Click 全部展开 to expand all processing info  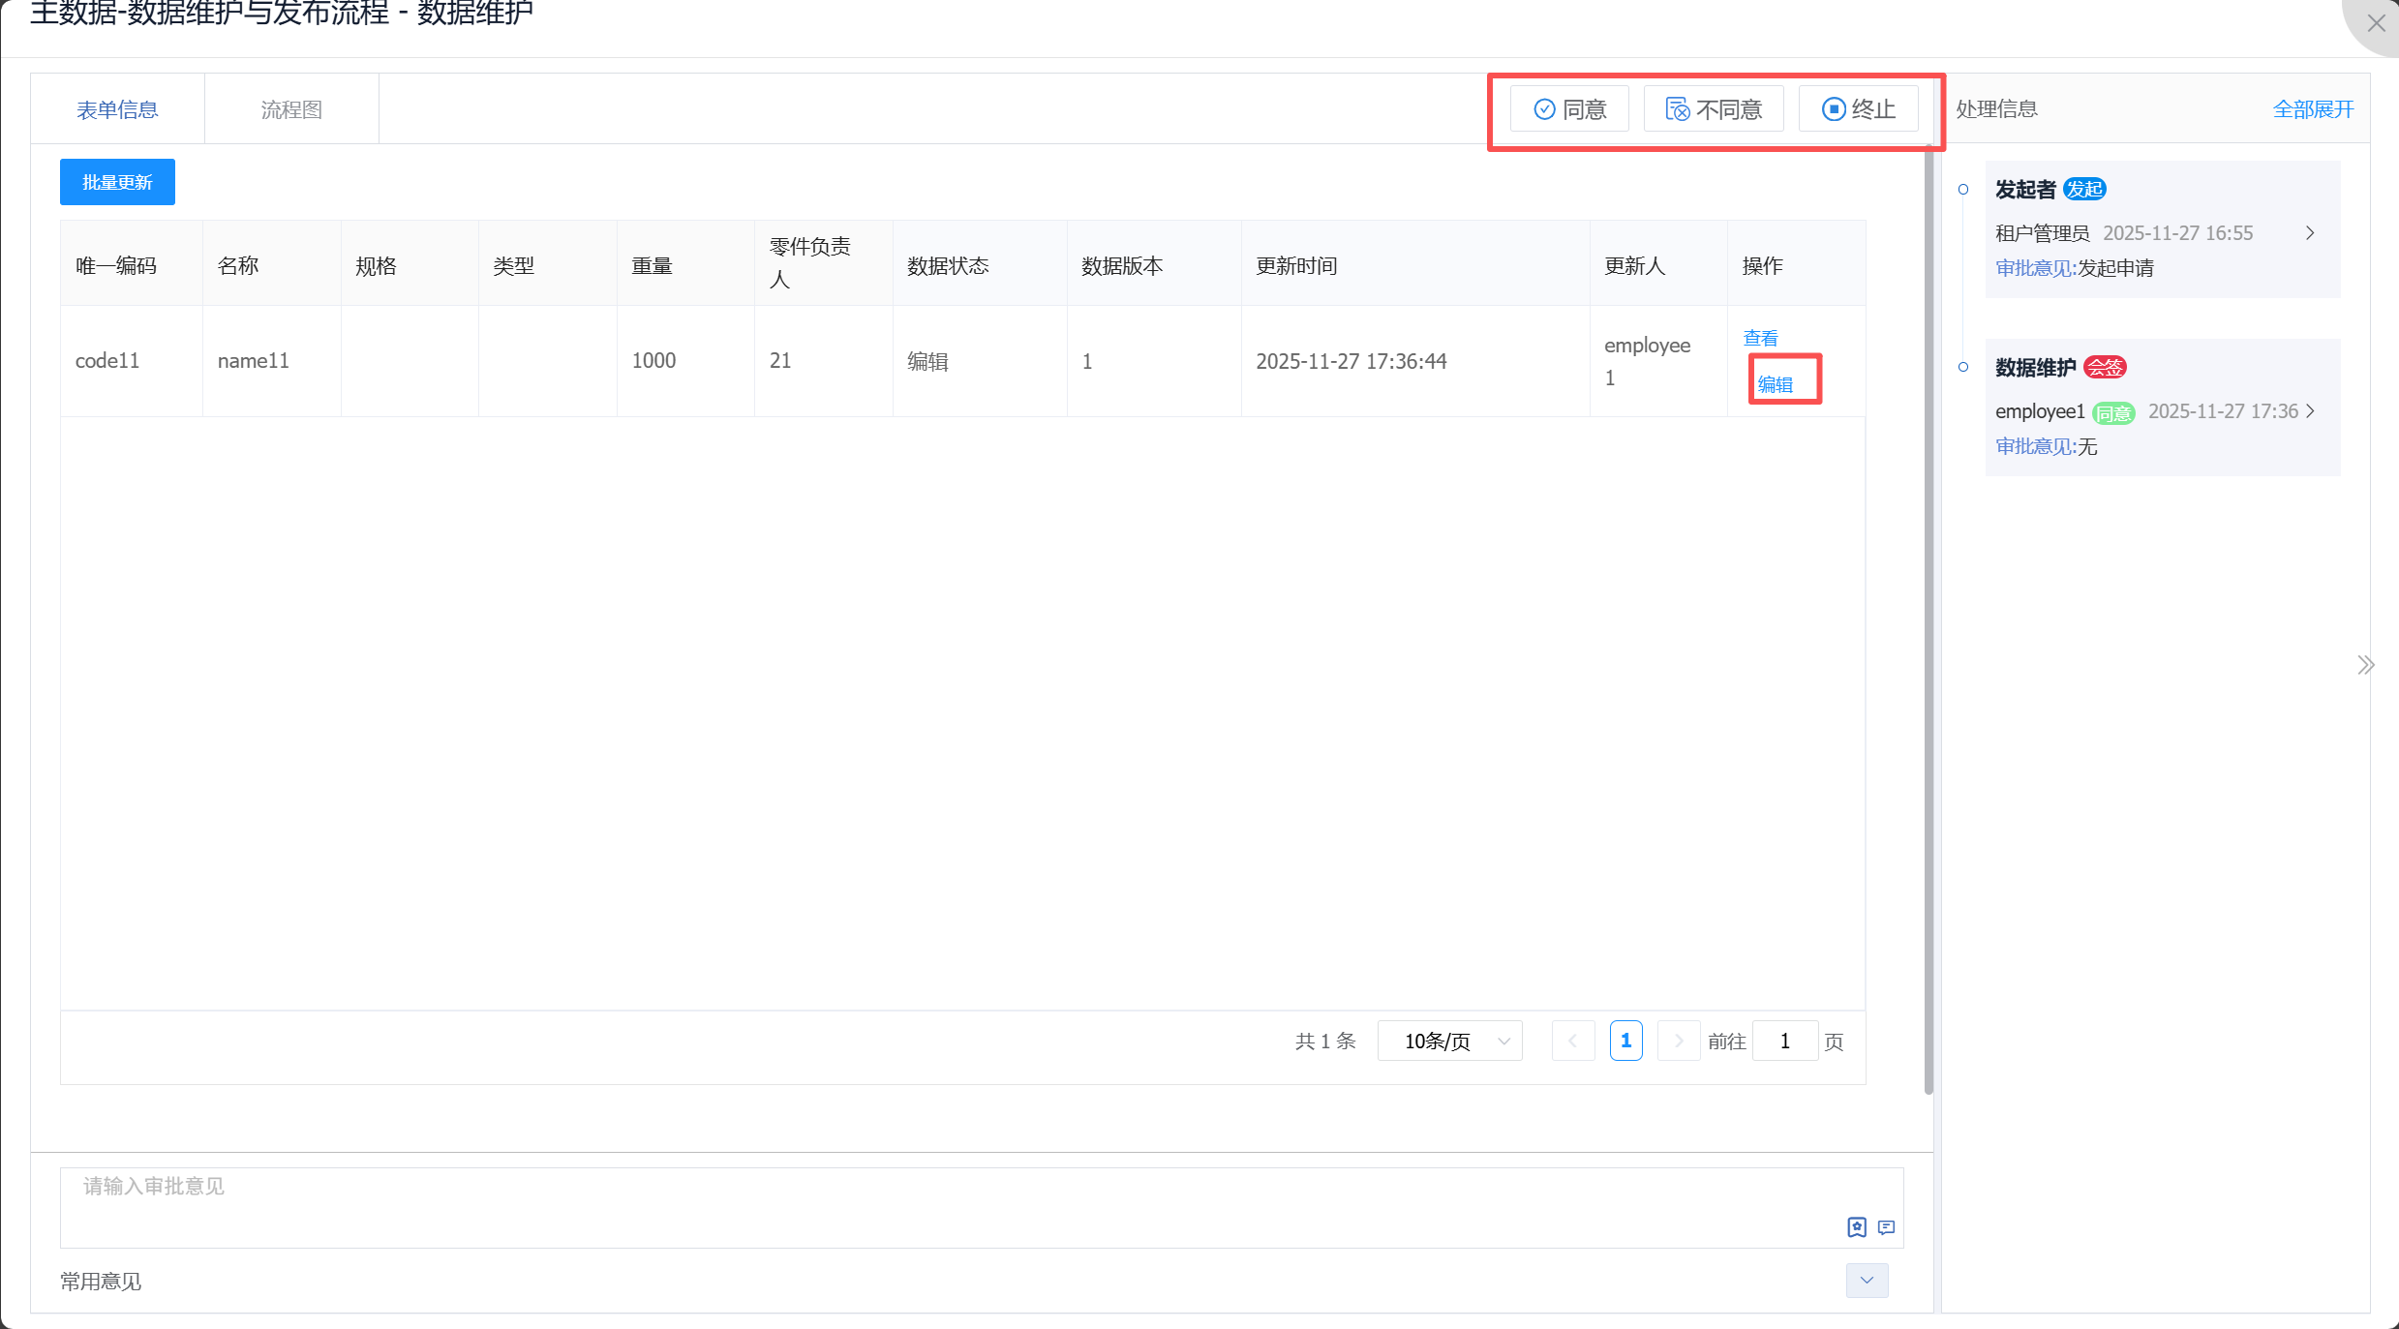pos(2313,109)
